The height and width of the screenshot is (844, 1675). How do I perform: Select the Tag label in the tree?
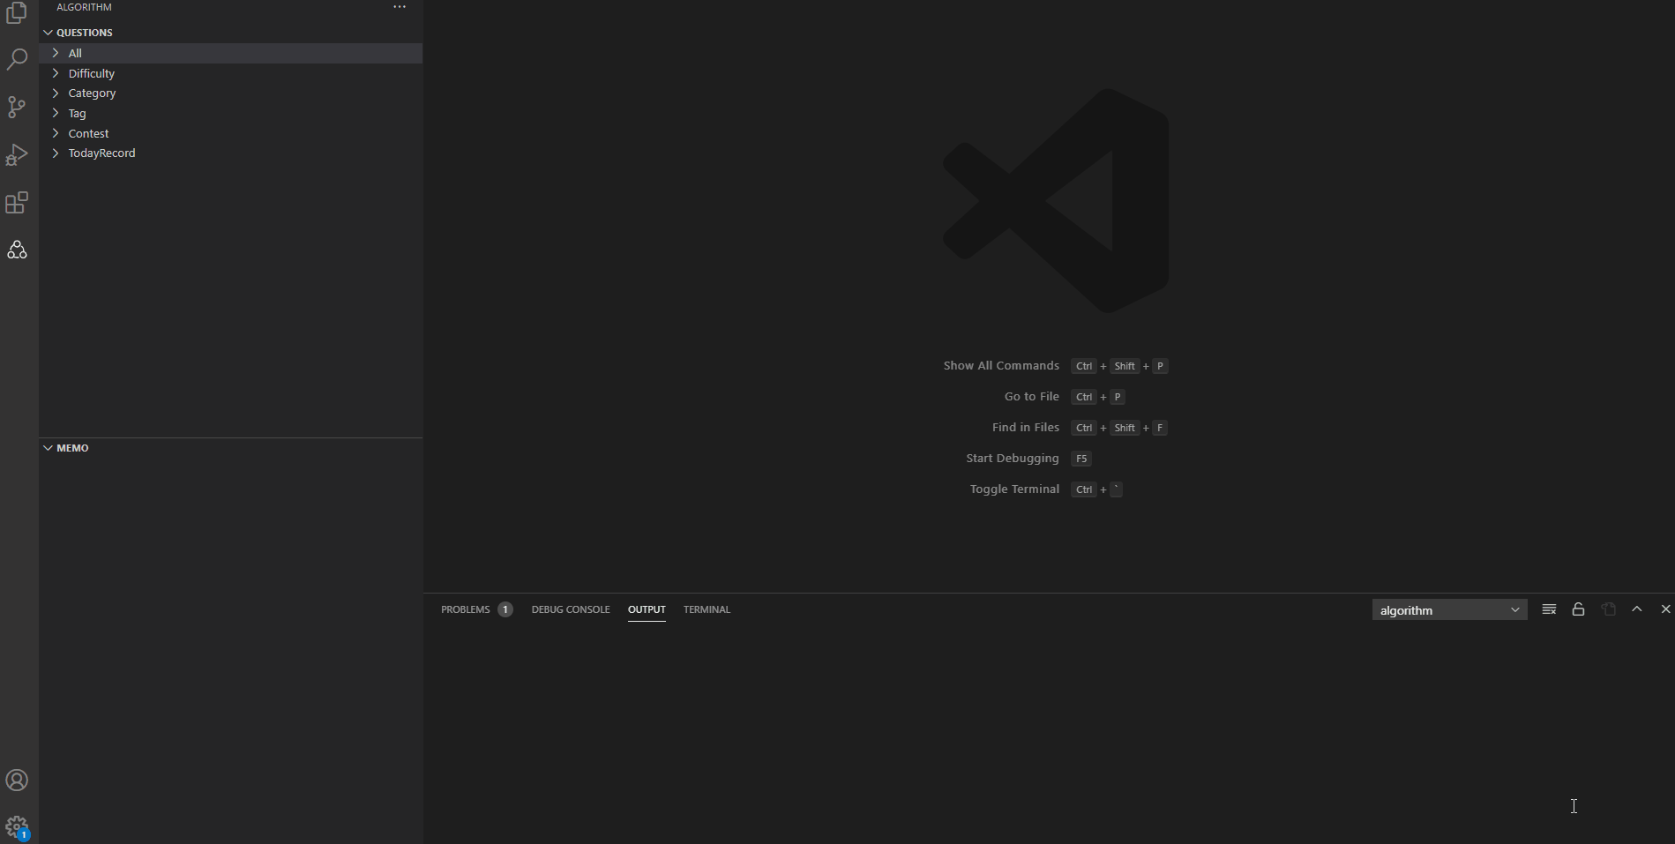pos(77,113)
